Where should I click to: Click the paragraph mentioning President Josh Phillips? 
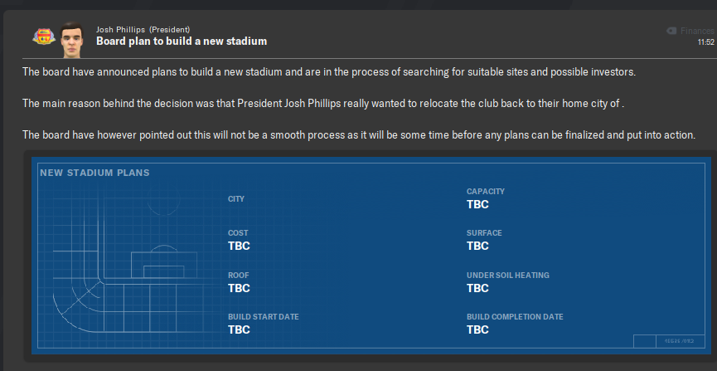point(323,104)
